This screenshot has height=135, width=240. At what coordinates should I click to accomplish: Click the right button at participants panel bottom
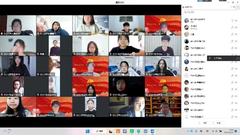(x=219, y=123)
